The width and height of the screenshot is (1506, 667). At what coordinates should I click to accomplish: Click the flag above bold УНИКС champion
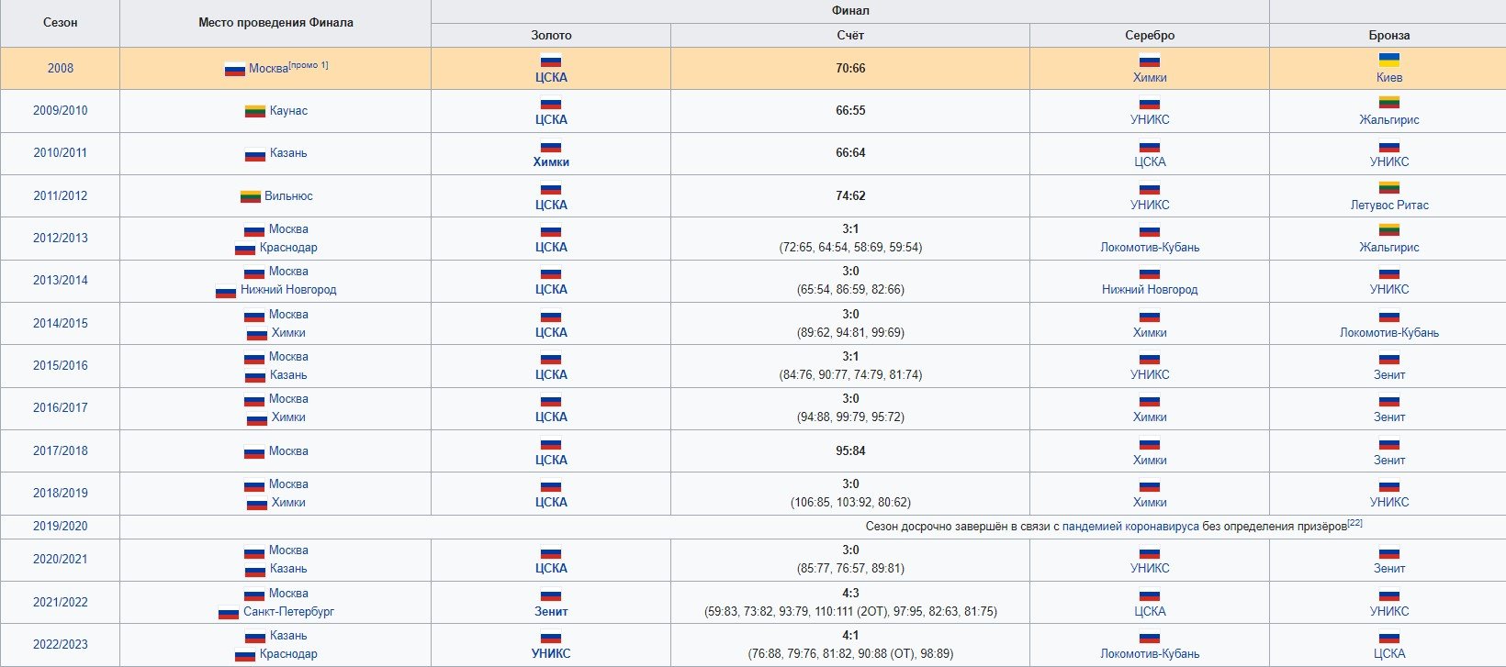point(551,636)
